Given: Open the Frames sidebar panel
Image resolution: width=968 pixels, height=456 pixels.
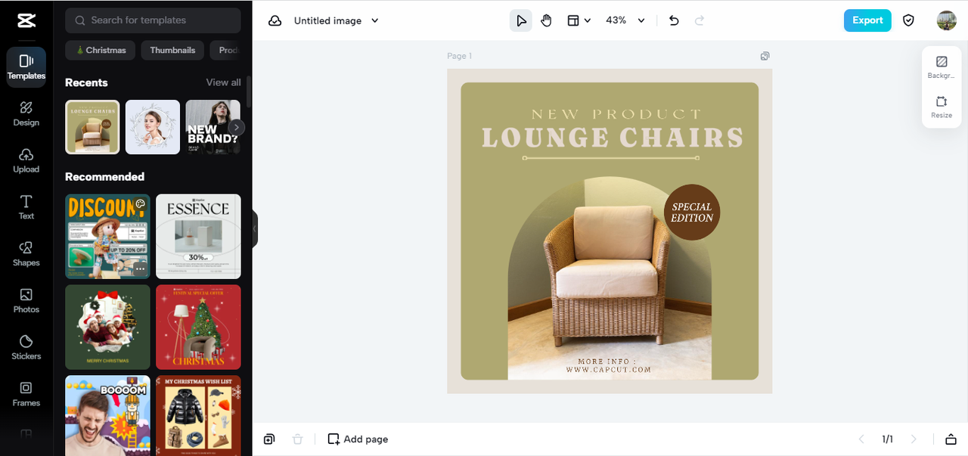Looking at the screenshot, I should (26, 394).
